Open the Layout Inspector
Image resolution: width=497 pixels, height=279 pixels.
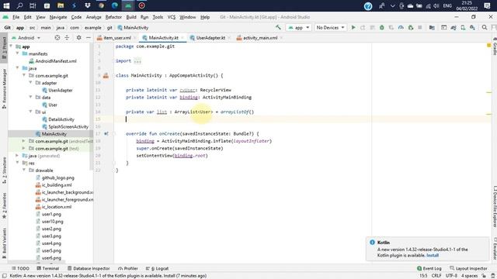[468, 268]
